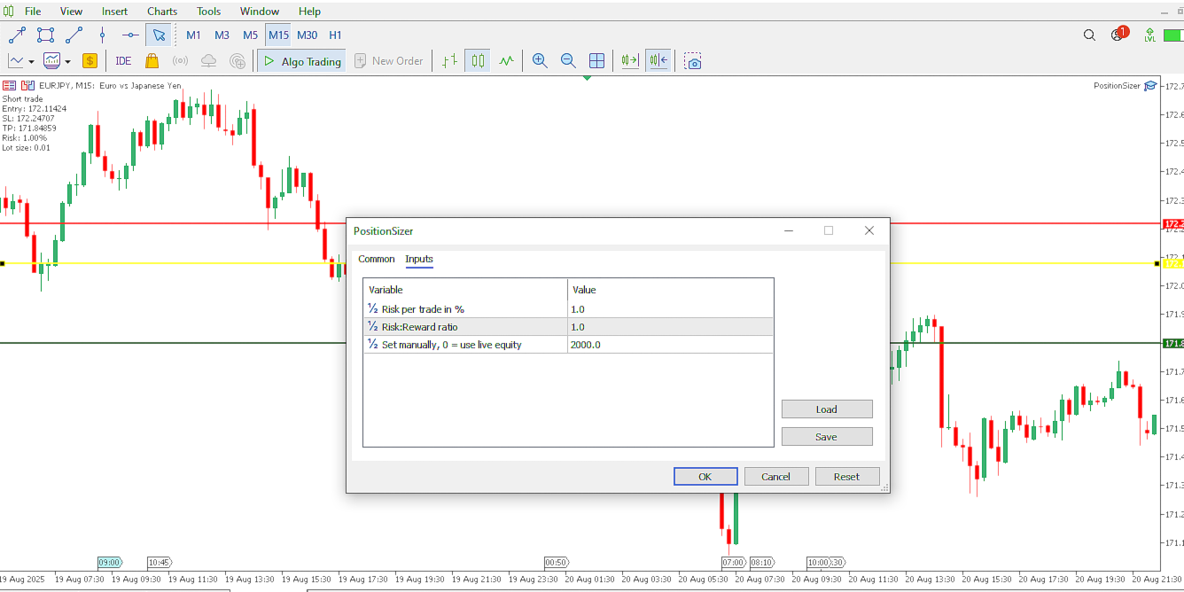
Task: Activate the cursor arrow tool
Action: pos(159,35)
